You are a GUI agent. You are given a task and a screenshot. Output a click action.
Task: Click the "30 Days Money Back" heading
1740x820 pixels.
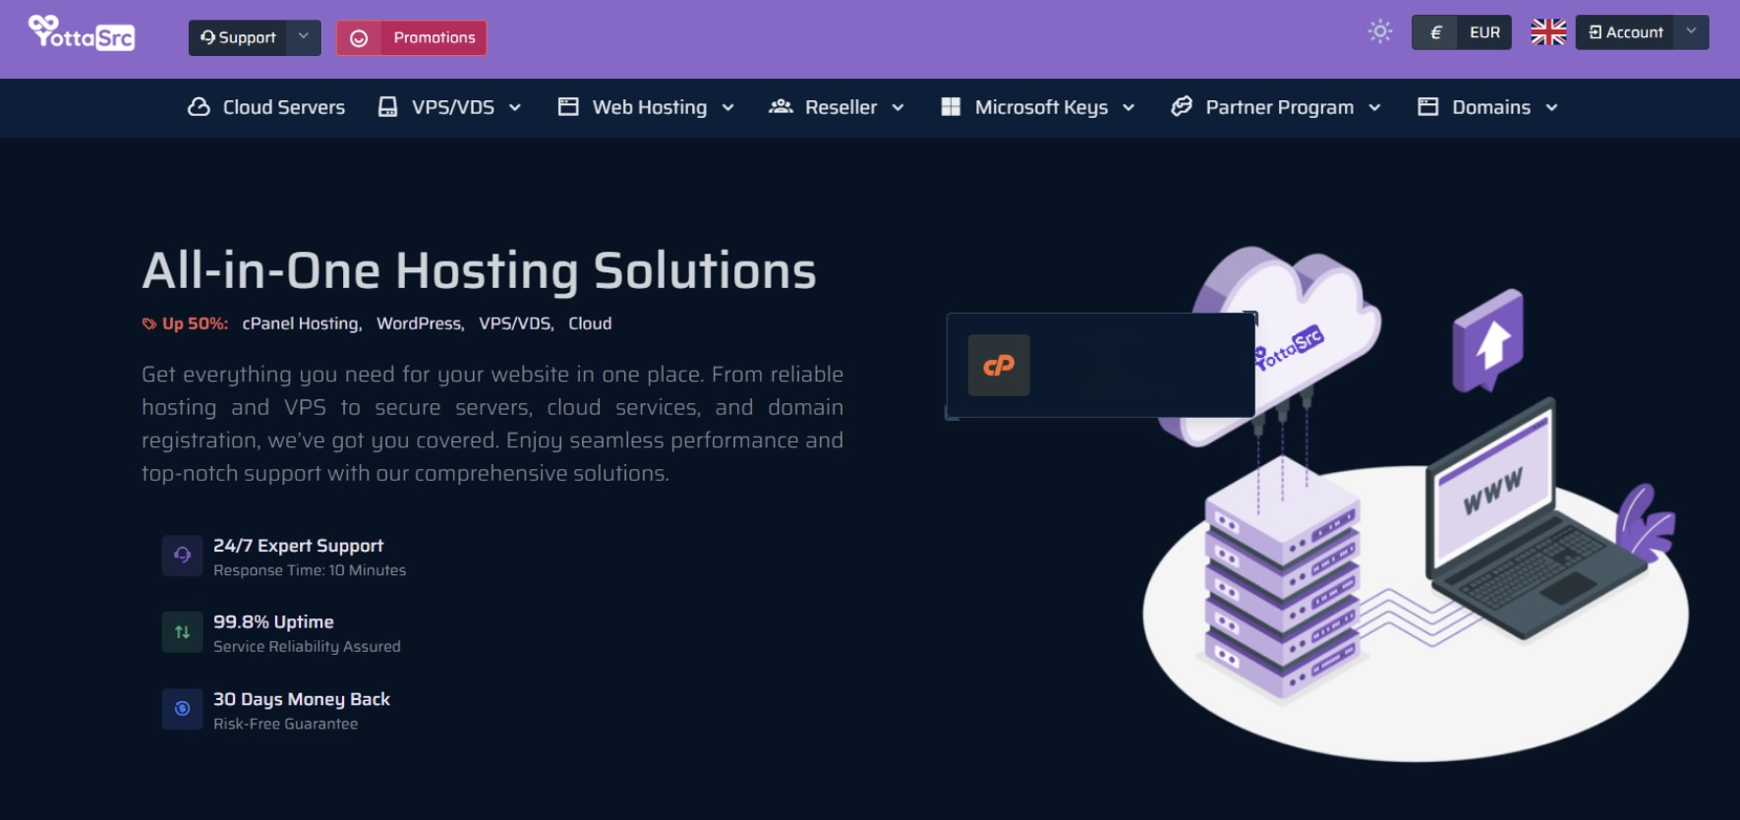[302, 699]
